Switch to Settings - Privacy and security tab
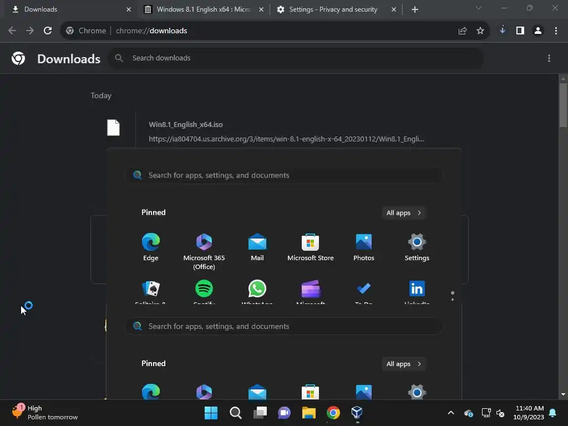 coord(337,9)
